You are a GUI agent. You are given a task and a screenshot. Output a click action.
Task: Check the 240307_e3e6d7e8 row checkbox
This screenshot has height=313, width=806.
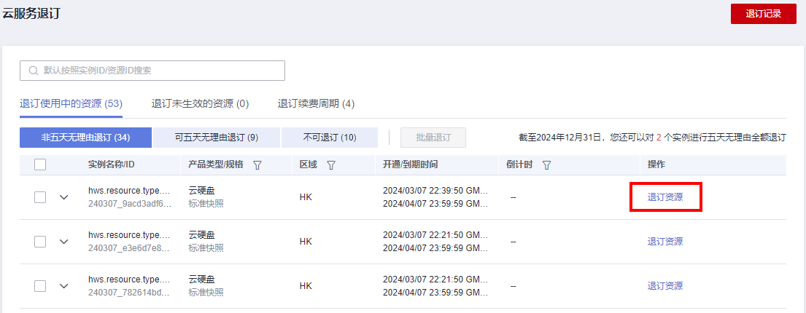[x=41, y=242]
